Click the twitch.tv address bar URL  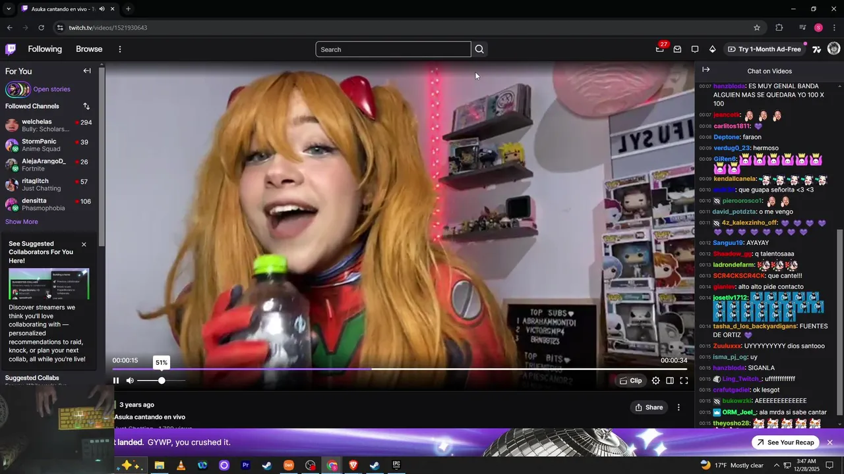[x=108, y=28]
